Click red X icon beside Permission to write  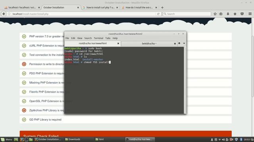point(24,64)
